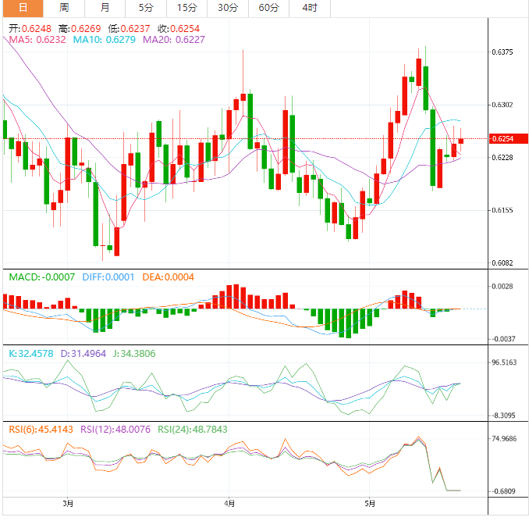The height and width of the screenshot is (521, 529).
Task: Click the tallest green candle after the May peak
Action: [x=433, y=148]
